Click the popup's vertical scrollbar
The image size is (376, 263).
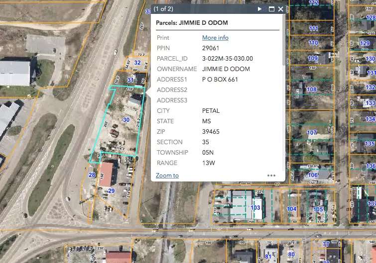pos(284,50)
